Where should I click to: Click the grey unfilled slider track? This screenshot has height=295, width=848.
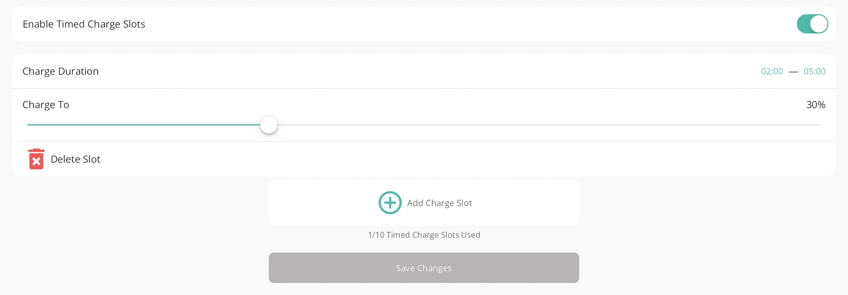[x=549, y=125]
